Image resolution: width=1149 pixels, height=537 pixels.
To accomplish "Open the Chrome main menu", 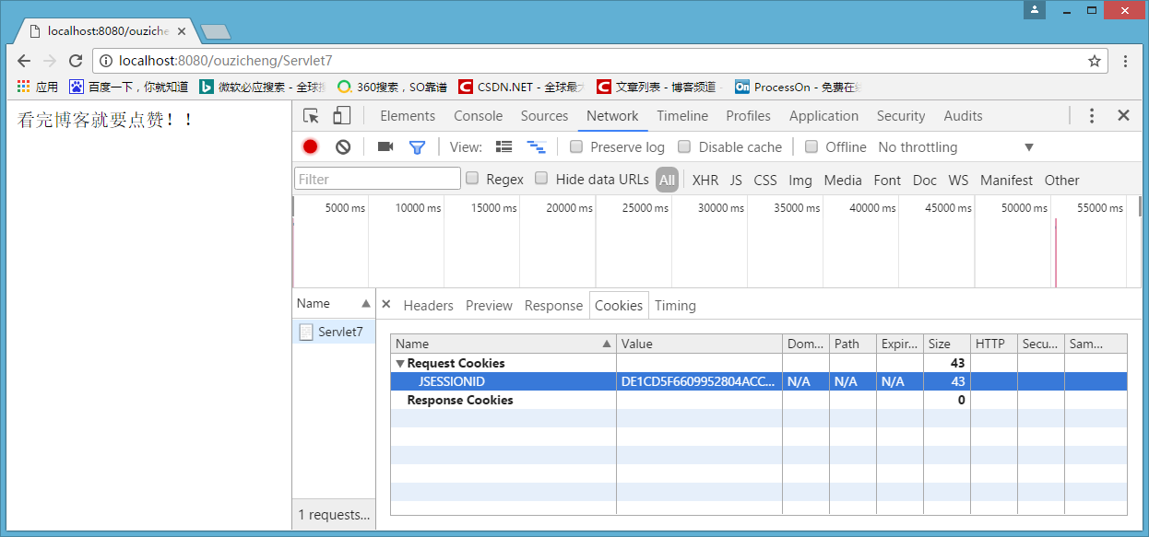I will 1126,61.
